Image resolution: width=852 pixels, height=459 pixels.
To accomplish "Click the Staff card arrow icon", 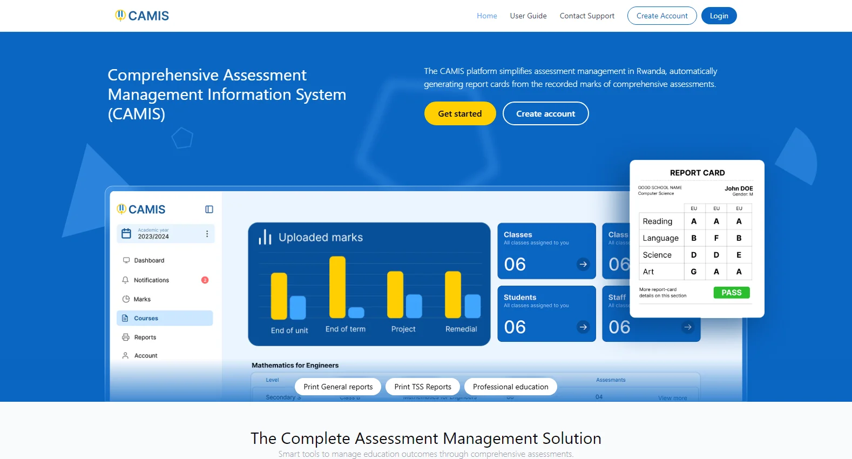I will 688,327.
